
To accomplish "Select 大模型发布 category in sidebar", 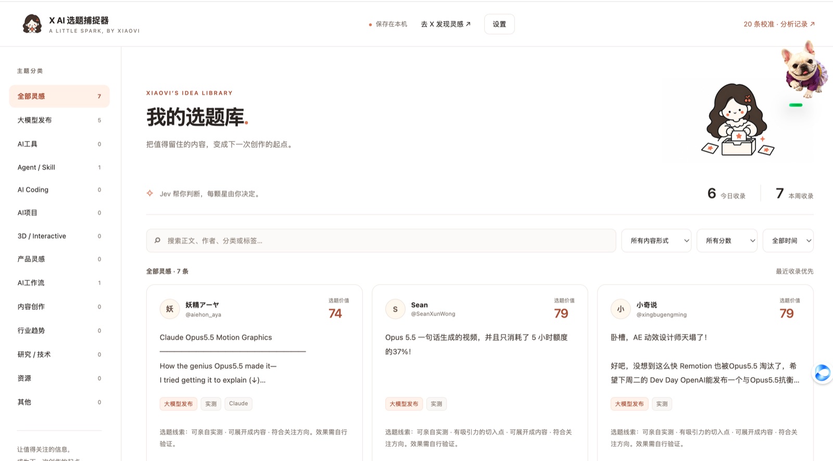I will pos(59,120).
